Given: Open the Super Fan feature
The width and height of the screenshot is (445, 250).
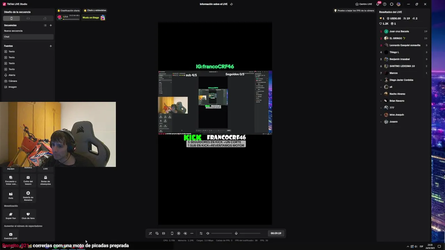Looking at the screenshot, I should 11,216.
